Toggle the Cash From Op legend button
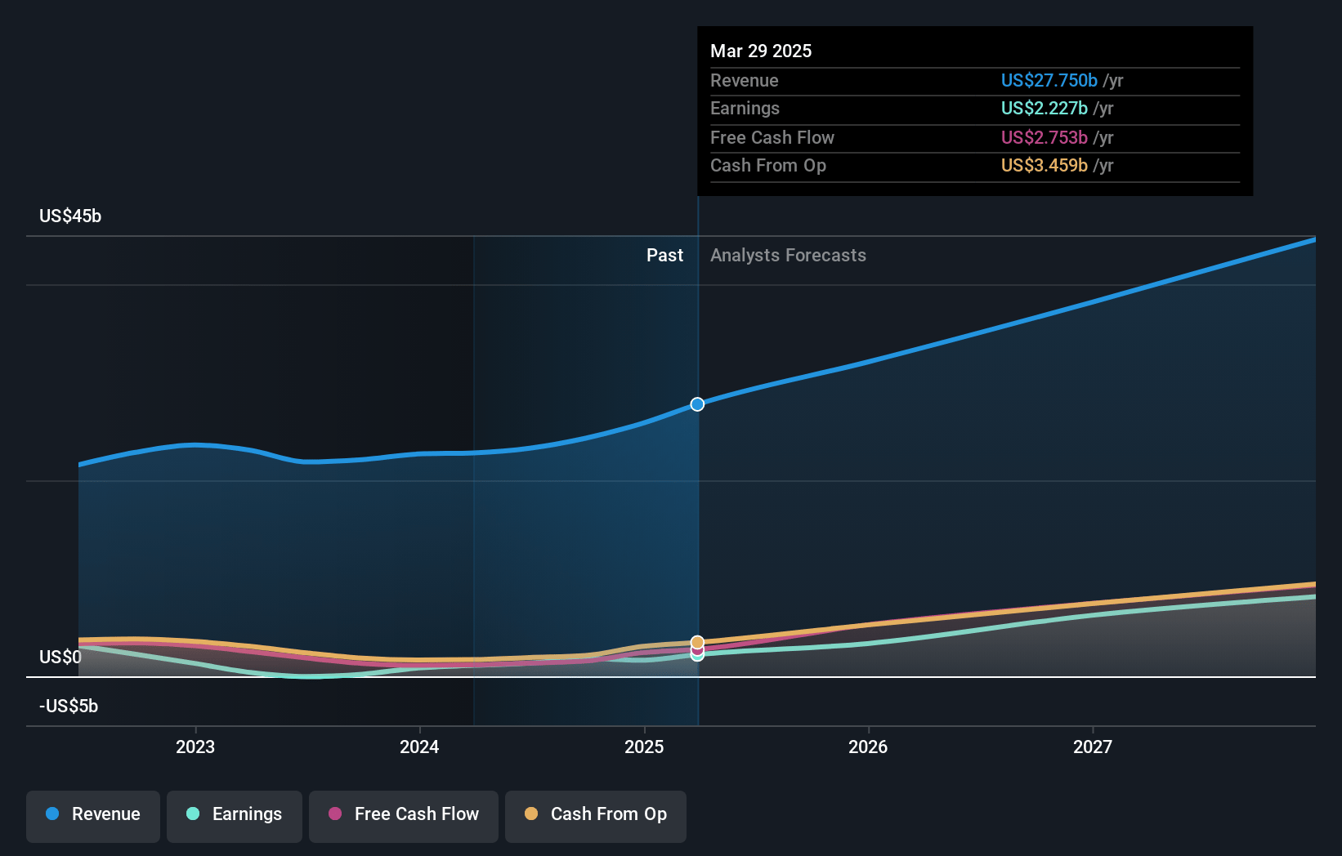1342x856 pixels. 596,816
